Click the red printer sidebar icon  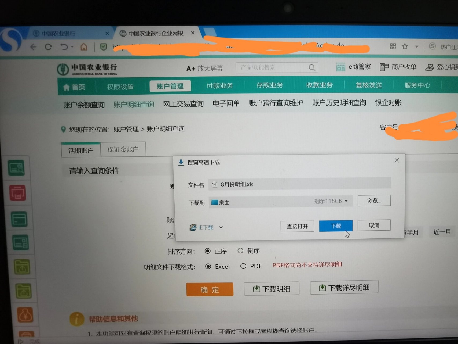pyautogui.click(x=18, y=192)
